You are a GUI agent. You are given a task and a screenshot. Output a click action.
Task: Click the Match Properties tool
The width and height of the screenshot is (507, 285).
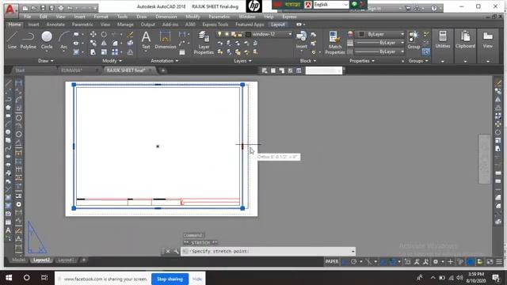pos(335,42)
